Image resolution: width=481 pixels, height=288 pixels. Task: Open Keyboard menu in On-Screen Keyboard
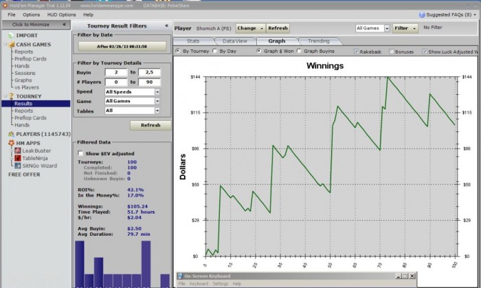pos(199,284)
